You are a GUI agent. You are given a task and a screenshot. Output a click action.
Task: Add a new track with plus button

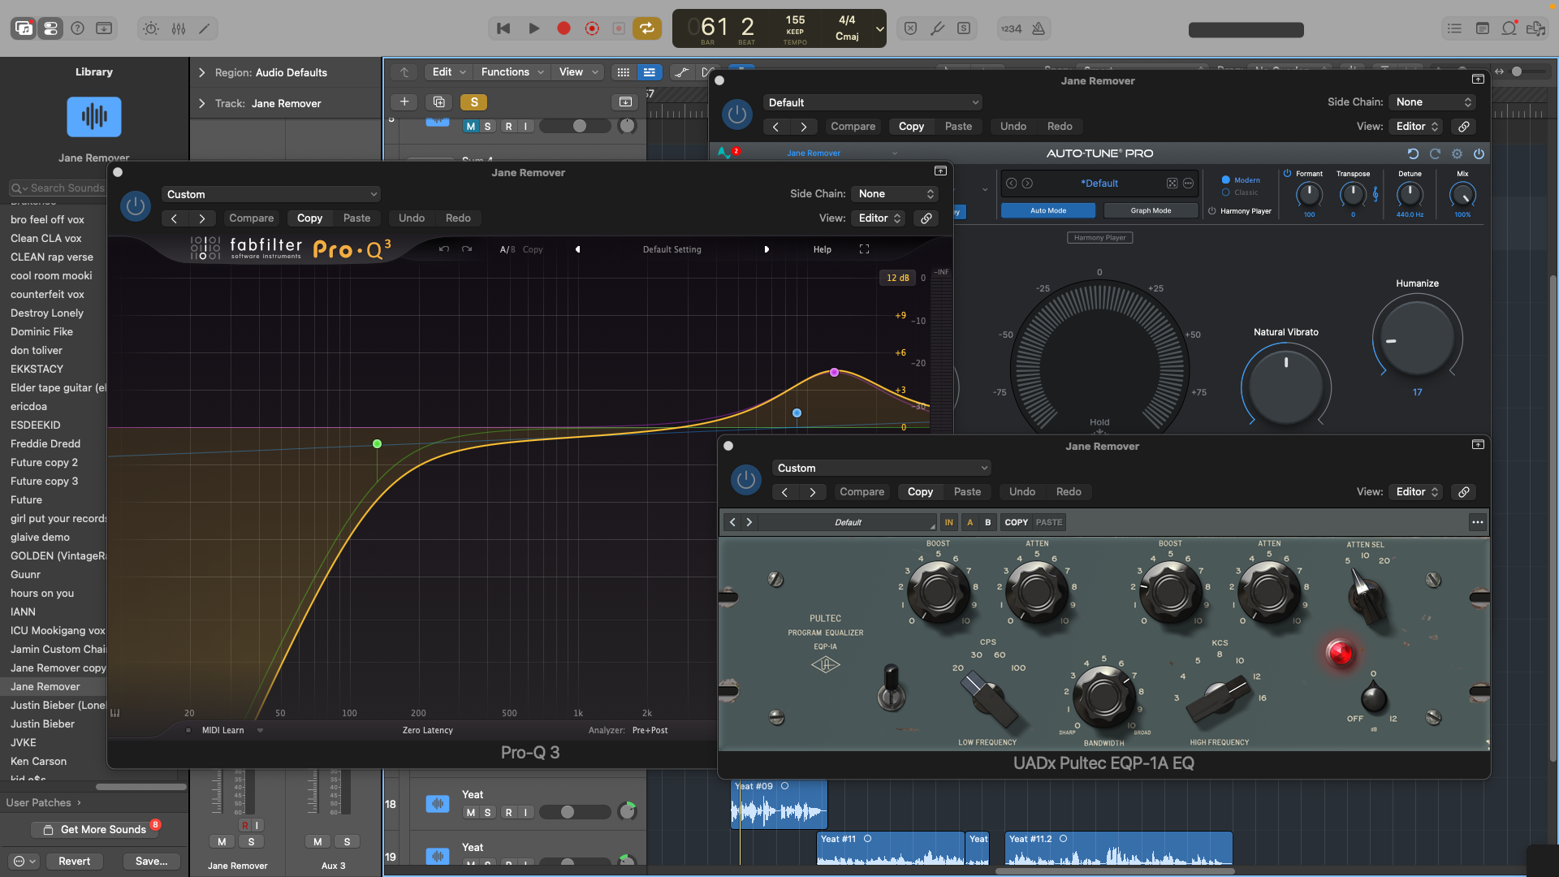tap(404, 102)
